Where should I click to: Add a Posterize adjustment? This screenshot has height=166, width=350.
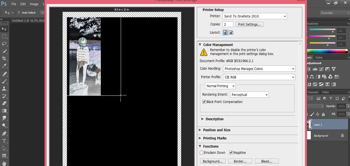point(315,85)
